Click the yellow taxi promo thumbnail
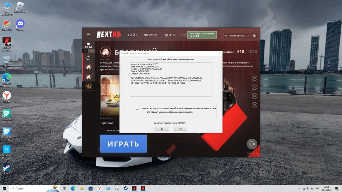 [110, 95]
